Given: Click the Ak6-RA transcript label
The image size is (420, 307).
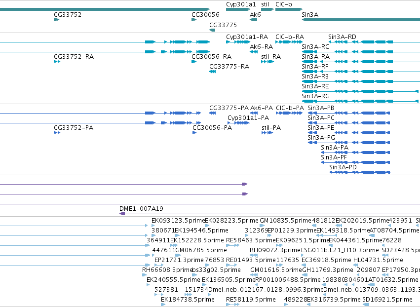Looking at the screenshot, I should [261, 46].
